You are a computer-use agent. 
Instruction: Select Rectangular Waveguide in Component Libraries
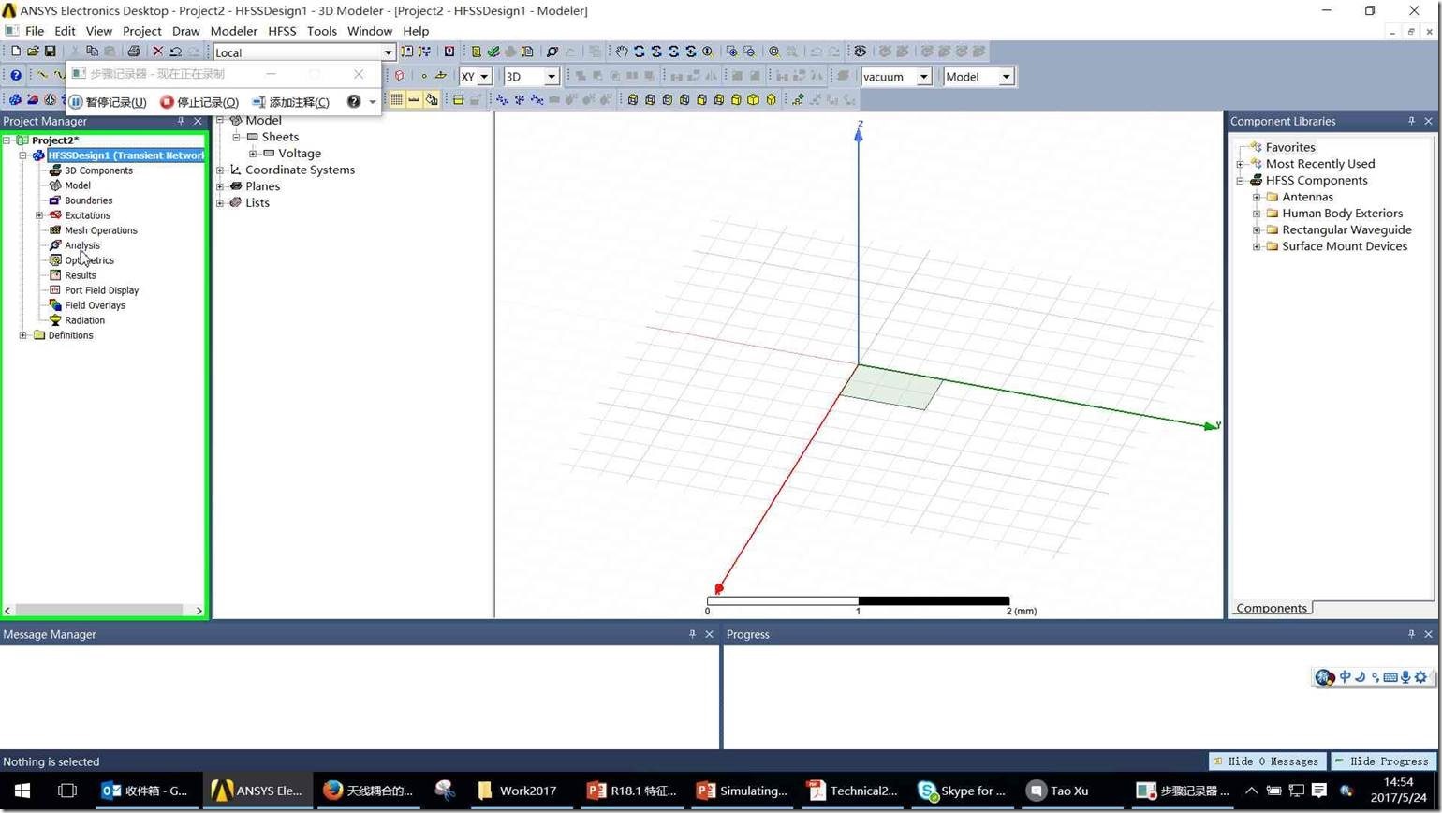(x=1346, y=229)
